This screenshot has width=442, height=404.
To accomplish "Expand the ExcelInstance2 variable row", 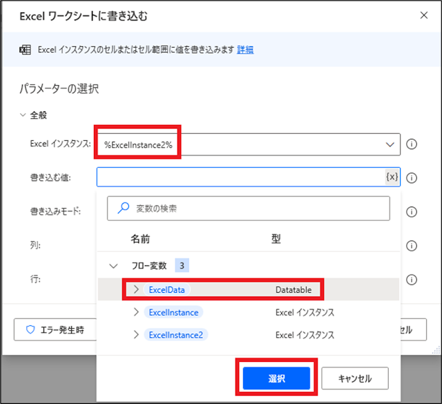I will (x=136, y=335).
